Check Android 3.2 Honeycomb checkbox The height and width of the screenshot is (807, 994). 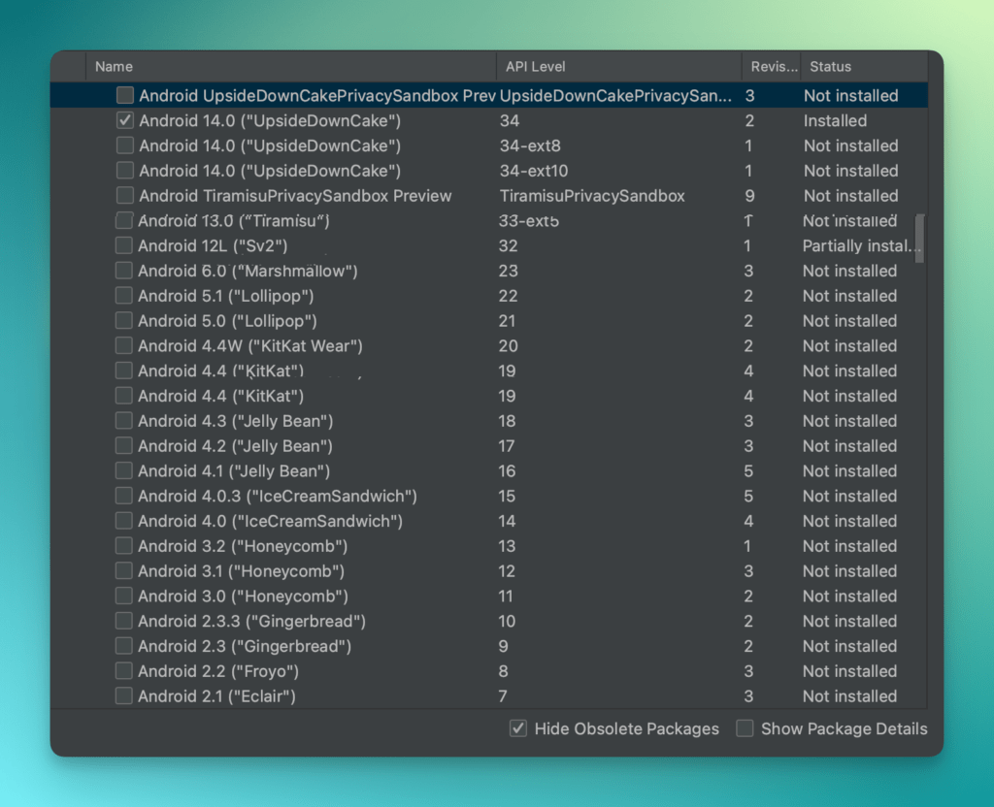click(124, 545)
